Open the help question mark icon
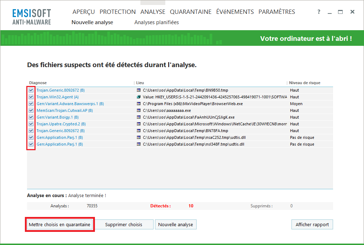The width and height of the screenshot is (364, 245). click(x=319, y=12)
